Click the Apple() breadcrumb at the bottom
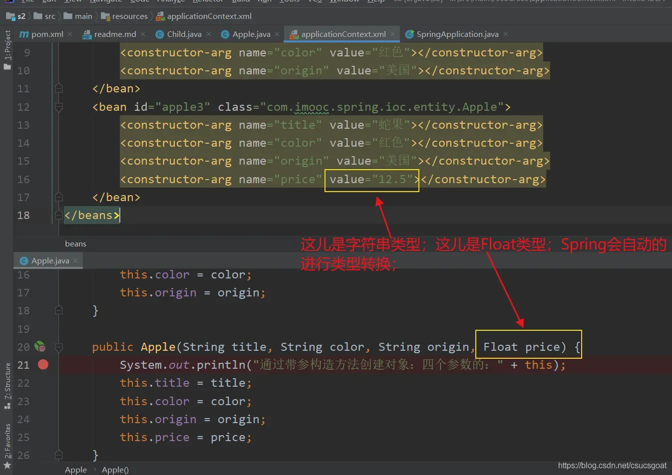Viewport: 672px width, 475px height. point(115,470)
